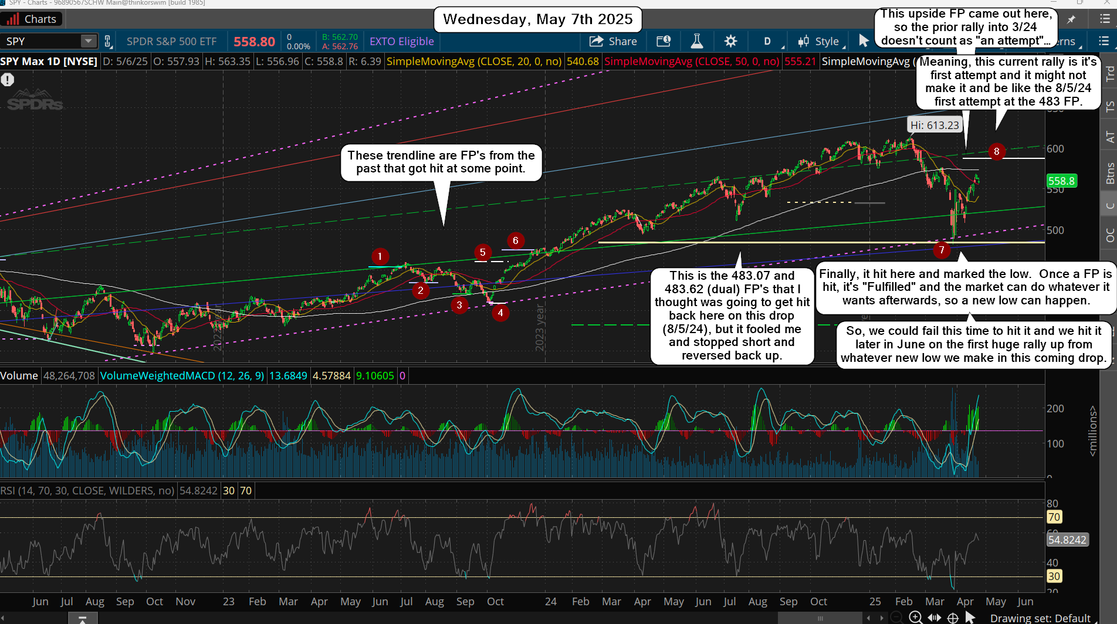
Task: Click the zoom in magnifier icon
Action: click(x=915, y=617)
